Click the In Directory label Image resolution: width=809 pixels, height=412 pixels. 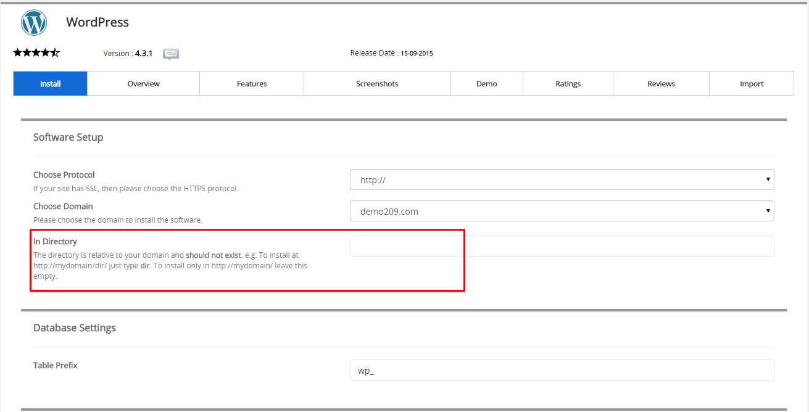(x=55, y=241)
